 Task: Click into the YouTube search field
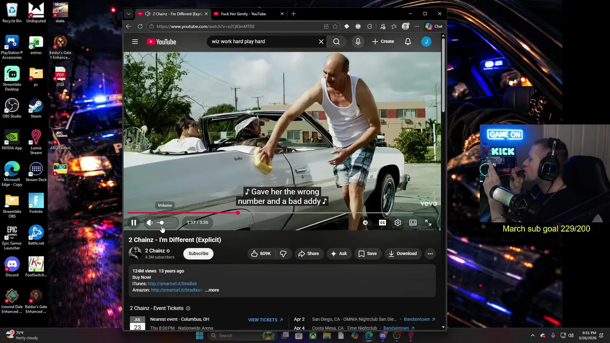pyautogui.click(x=262, y=41)
